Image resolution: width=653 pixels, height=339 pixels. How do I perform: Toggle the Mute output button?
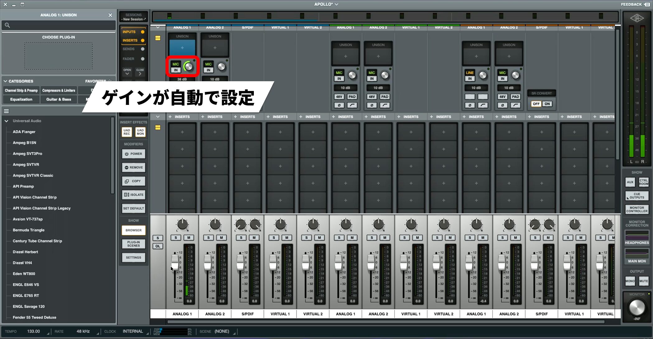coord(643,281)
